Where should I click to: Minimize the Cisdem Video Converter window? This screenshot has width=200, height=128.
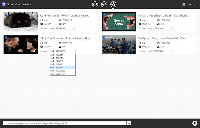click(190, 5)
